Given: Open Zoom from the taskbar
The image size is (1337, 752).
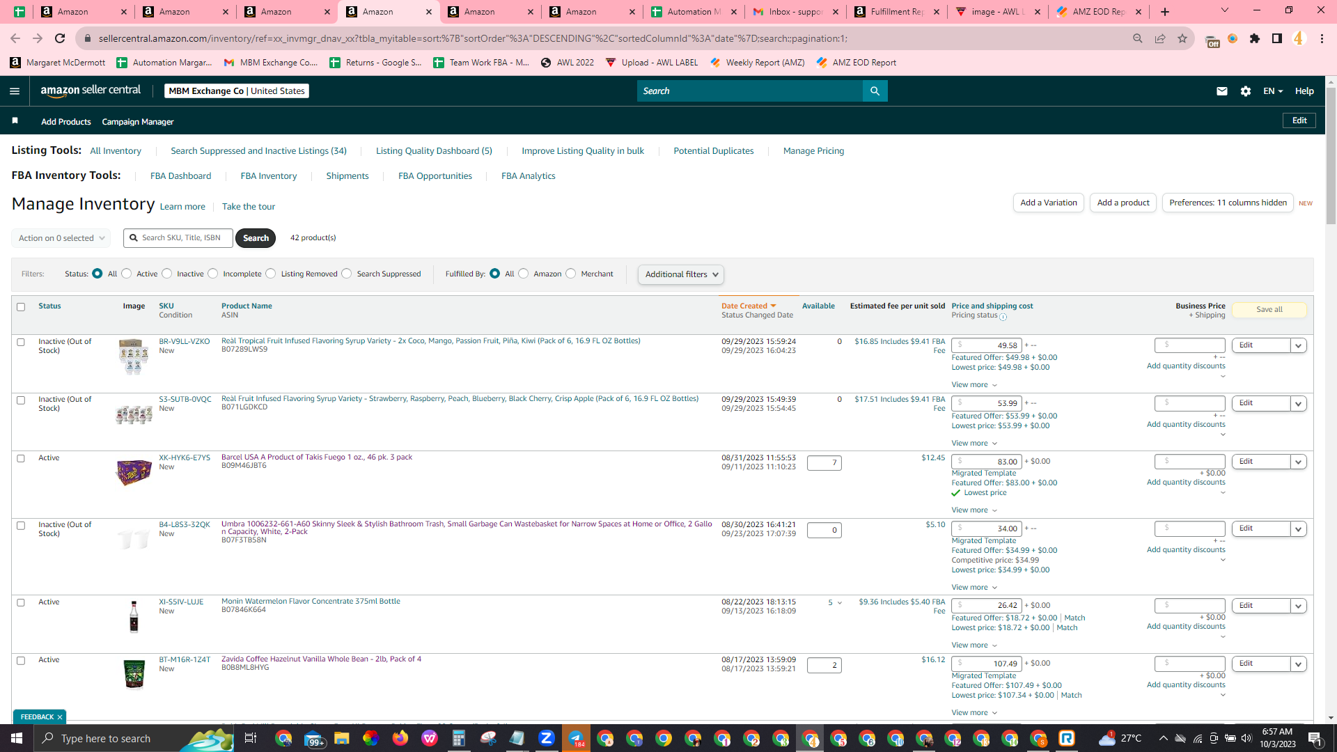Looking at the screenshot, I should click(x=547, y=738).
